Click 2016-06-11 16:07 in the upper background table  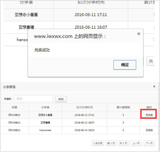point(91,27)
